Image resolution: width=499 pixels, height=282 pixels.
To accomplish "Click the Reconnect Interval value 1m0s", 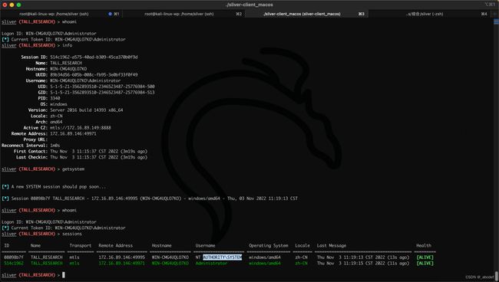I will (x=55, y=146).
